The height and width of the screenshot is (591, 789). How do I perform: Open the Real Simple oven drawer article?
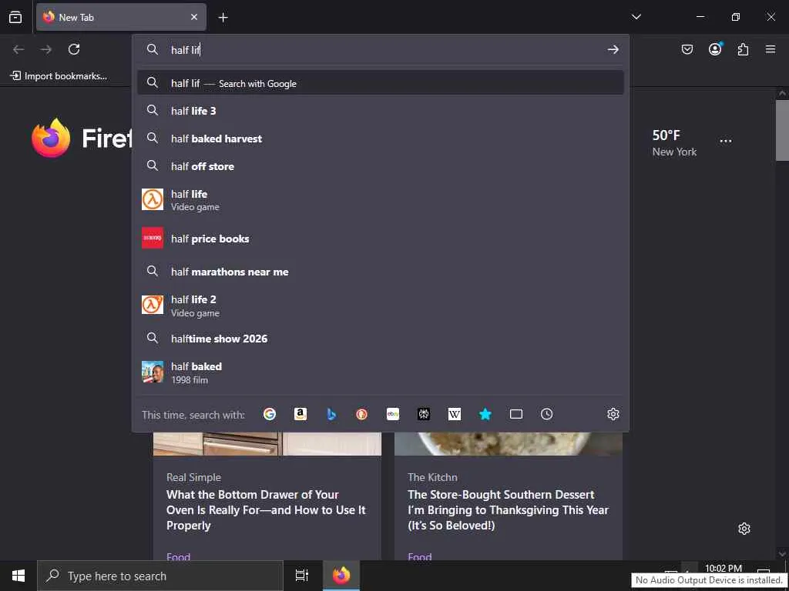pyautogui.click(x=266, y=509)
